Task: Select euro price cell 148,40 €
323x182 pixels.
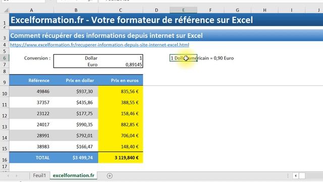Action: (x=121, y=147)
